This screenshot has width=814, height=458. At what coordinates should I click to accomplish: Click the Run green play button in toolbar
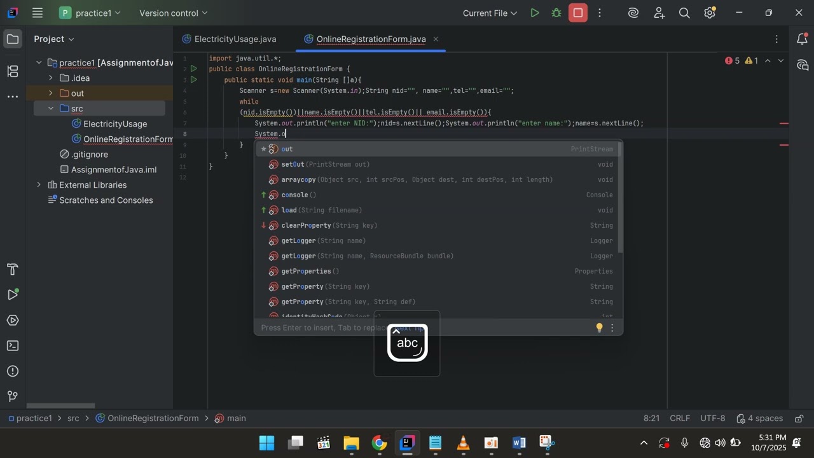click(535, 13)
